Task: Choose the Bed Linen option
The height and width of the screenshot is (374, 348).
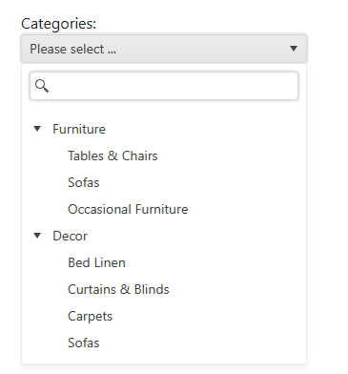Action: [96, 262]
